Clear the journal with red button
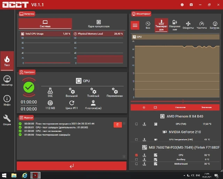The height and width of the screenshot is (179, 223). click(x=118, y=125)
